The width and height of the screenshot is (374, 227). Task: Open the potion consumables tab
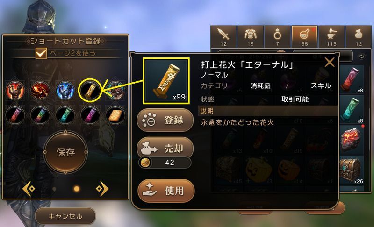pos(304,37)
